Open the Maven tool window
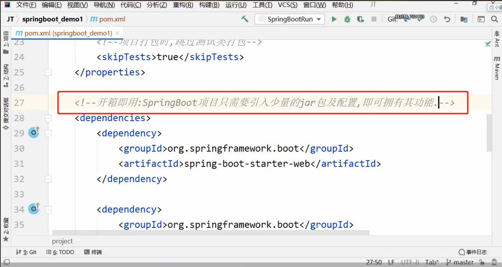This screenshot has width=502, height=267. click(x=497, y=68)
